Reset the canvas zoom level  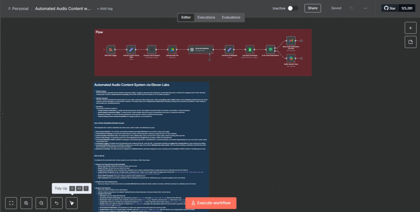[x=56, y=203]
